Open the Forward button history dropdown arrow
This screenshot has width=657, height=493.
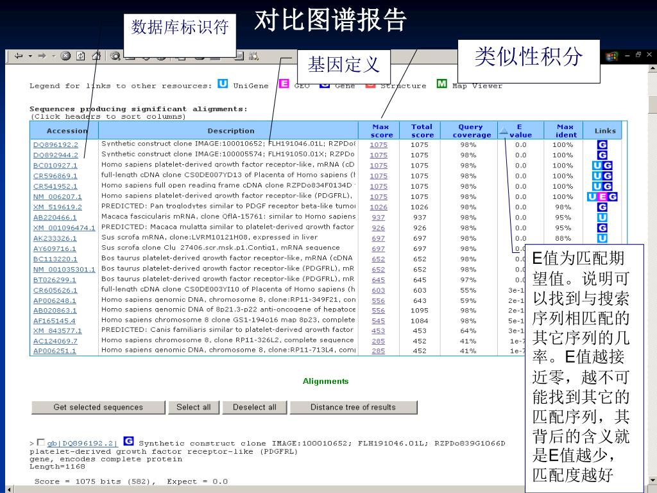pyautogui.click(x=54, y=56)
